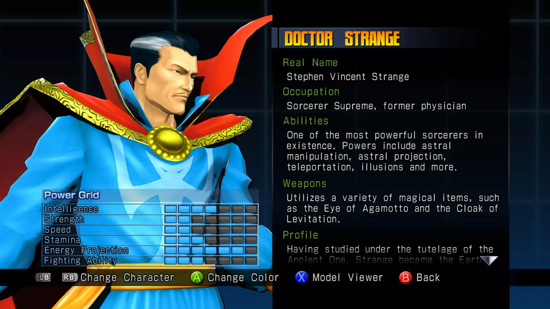Click the DOCTOR STRANGE title banner
This screenshot has height=309, width=550.
[342, 38]
